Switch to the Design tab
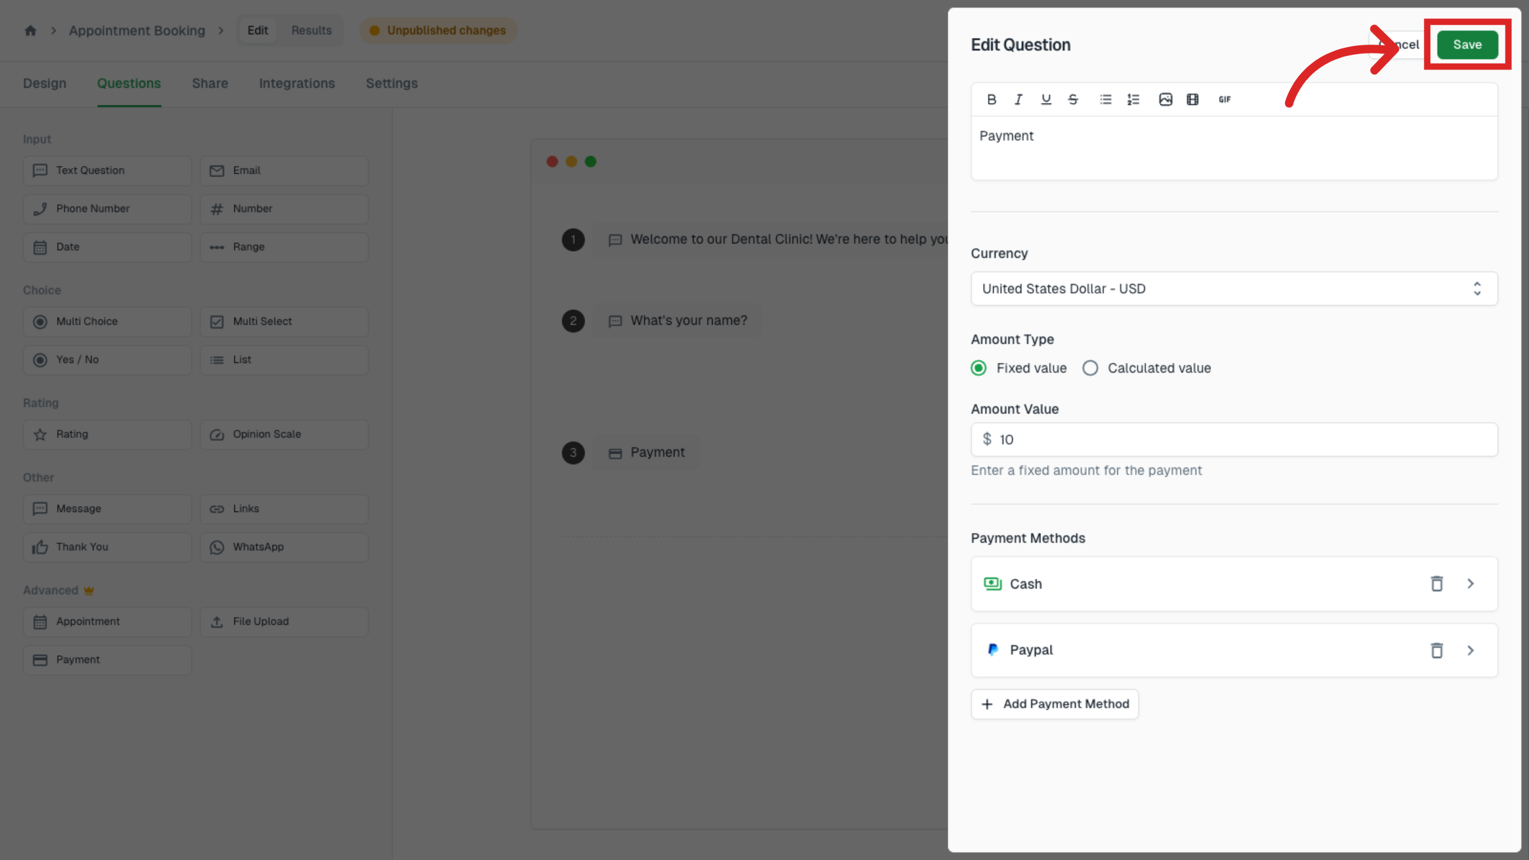Viewport: 1529px width, 860px height. [45, 83]
